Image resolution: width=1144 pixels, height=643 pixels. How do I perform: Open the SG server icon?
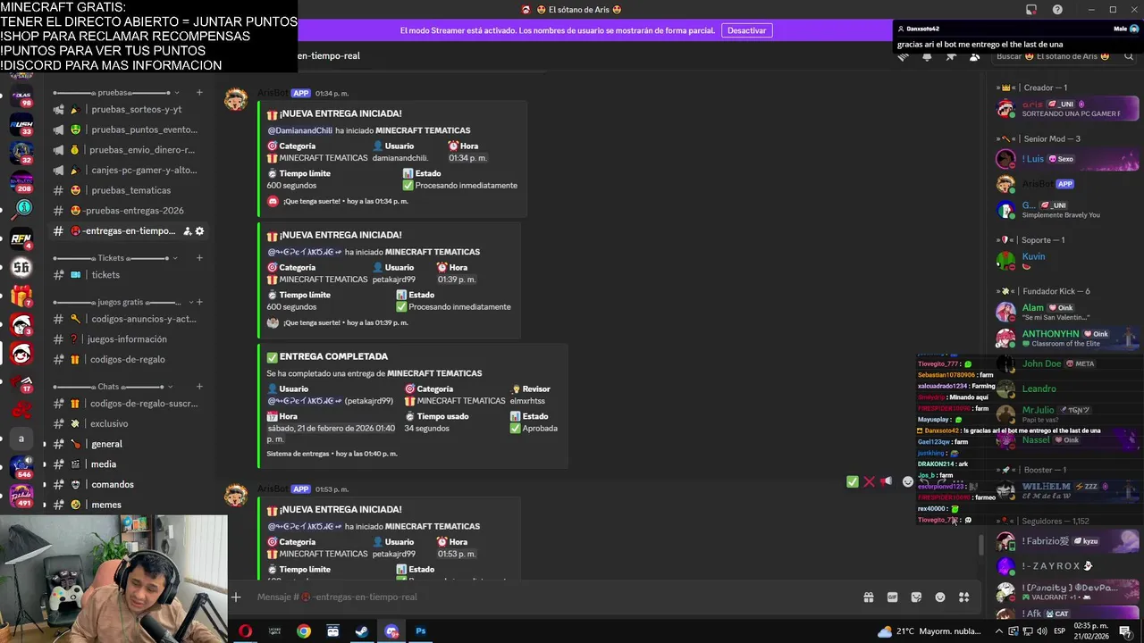click(21, 267)
